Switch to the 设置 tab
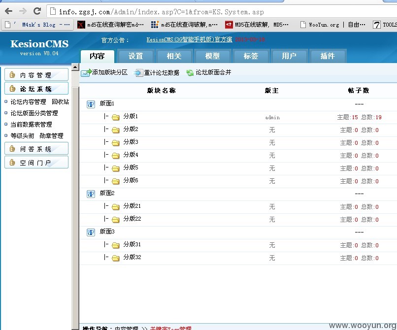 point(136,56)
